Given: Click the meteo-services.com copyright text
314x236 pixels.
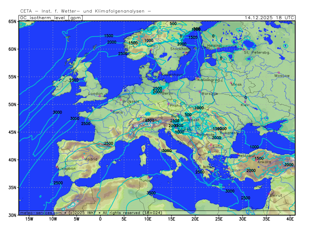Looking at the screenshot, I should tap(41, 213).
